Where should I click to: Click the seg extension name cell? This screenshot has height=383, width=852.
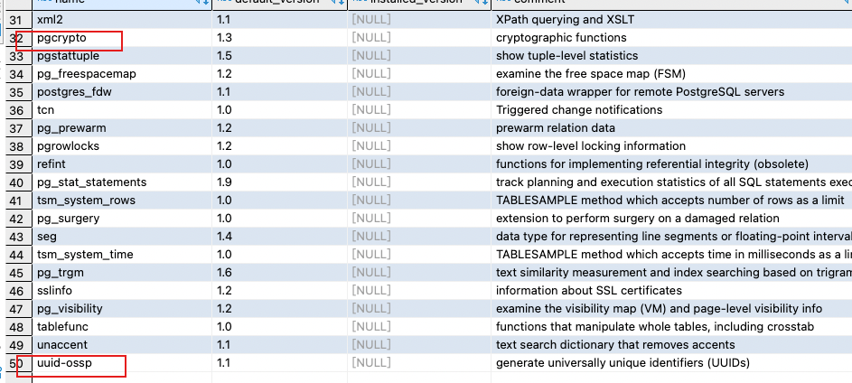[x=47, y=237]
